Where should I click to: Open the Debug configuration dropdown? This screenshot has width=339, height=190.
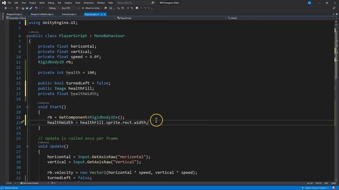click(x=53, y=8)
